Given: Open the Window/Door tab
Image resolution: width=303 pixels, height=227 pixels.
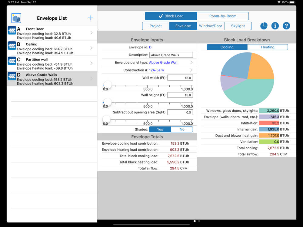Looking at the screenshot, I should [211, 26].
